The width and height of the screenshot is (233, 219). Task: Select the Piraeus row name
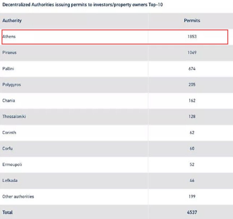pyautogui.click(x=10, y=53)
